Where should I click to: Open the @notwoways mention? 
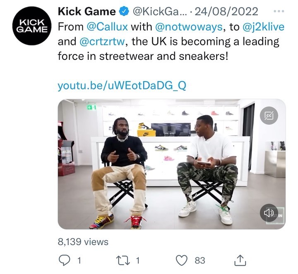189,27
